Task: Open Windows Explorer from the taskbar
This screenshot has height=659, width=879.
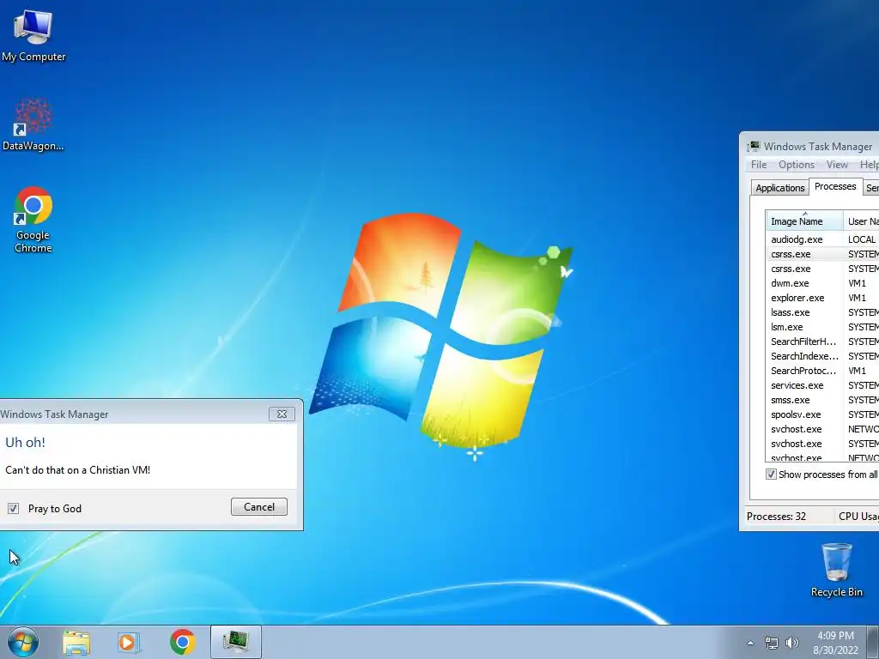Action: point(76,642)
